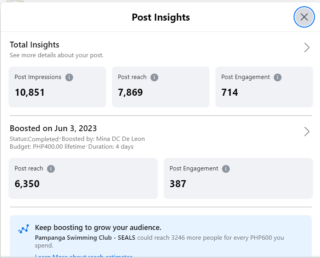Viewport: 320px width, 258px height.
Task: Expand Boosted on Jun 3 chevron arrow
Action: pos(307,132)
